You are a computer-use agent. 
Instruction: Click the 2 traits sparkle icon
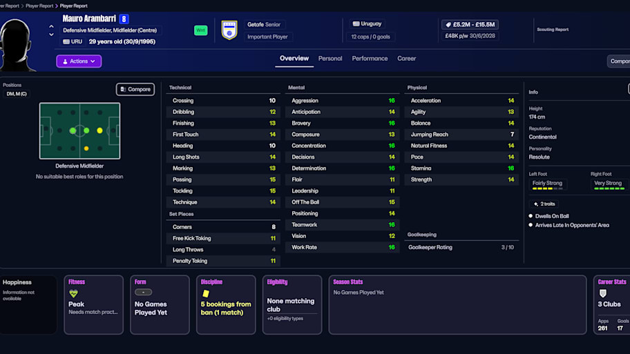pos(535,204)
